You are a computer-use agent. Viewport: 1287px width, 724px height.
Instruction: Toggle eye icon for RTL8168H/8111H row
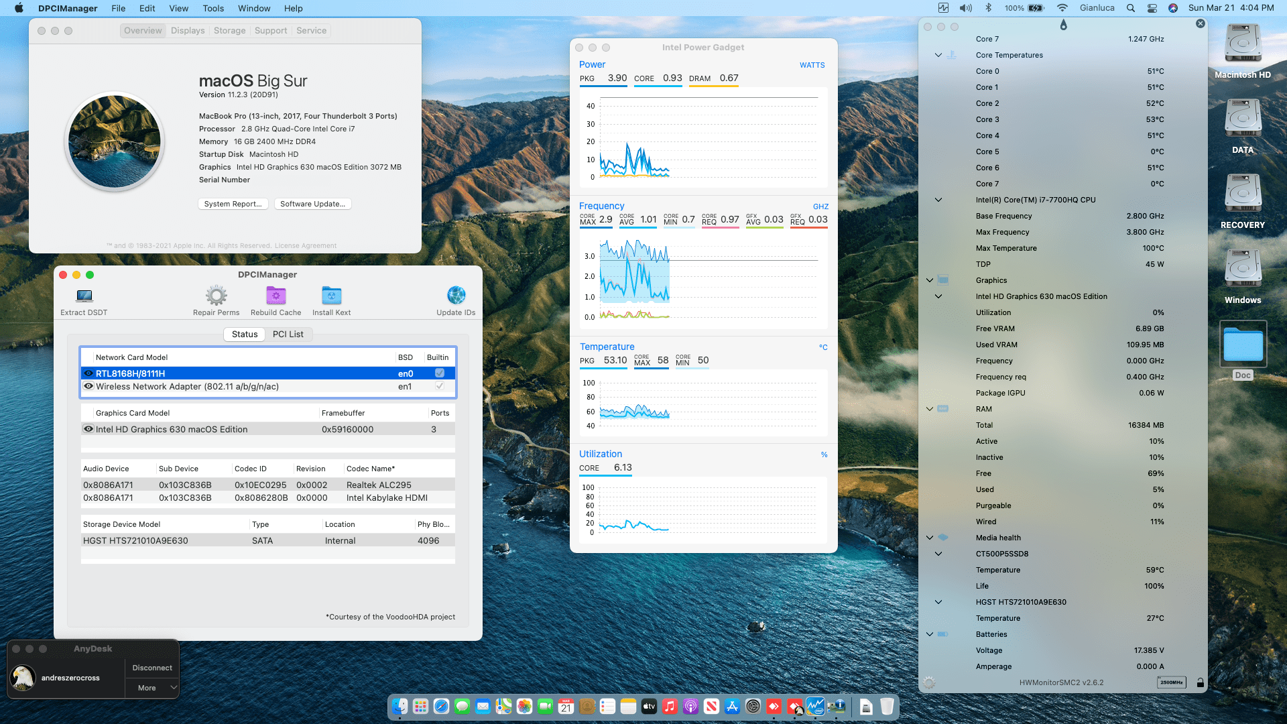[88, 373]
